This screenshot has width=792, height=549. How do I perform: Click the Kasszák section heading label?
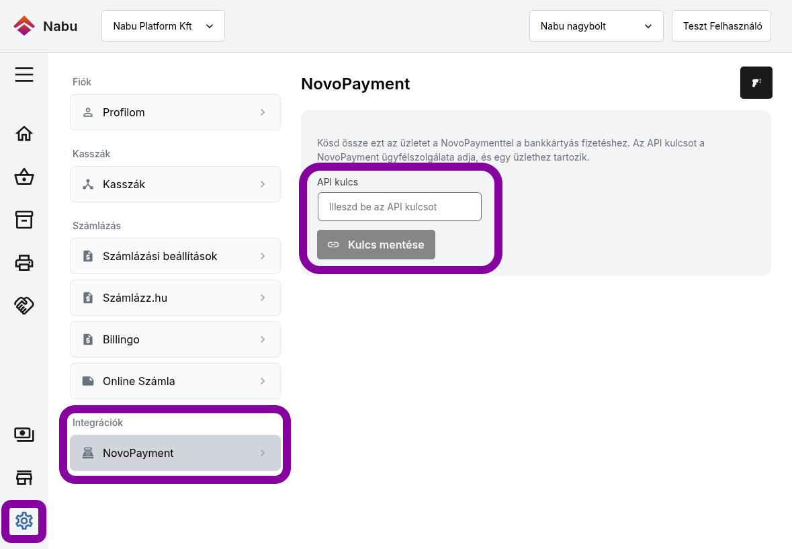[91, 154]
